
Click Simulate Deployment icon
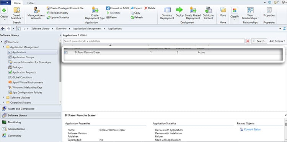click(x=167, y=10)
